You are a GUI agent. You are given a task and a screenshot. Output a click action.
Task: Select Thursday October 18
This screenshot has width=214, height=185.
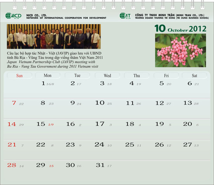130,124
